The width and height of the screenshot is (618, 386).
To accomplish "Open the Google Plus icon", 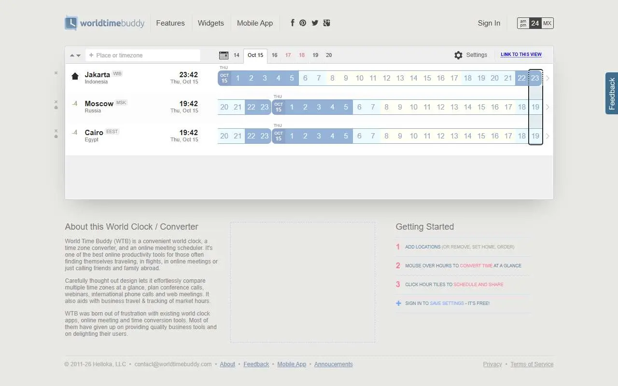I will pyautogui.click(x=327, y=23).
